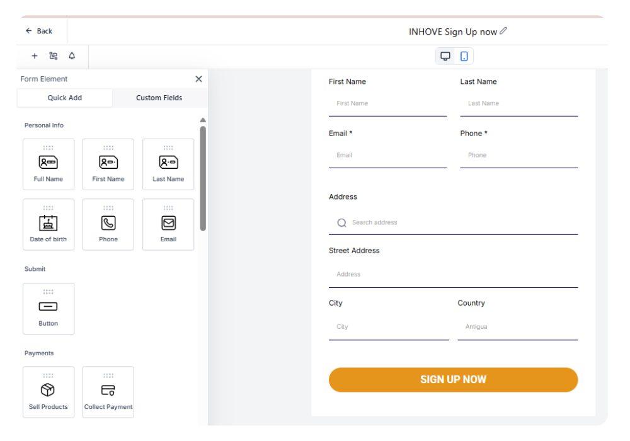Screen dimensions: 630x441
Task: Click the Submit section heading
Action: click(35, 269)
